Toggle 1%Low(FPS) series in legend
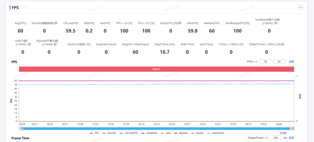The image size is (314, 142). [x=129, y=133]
